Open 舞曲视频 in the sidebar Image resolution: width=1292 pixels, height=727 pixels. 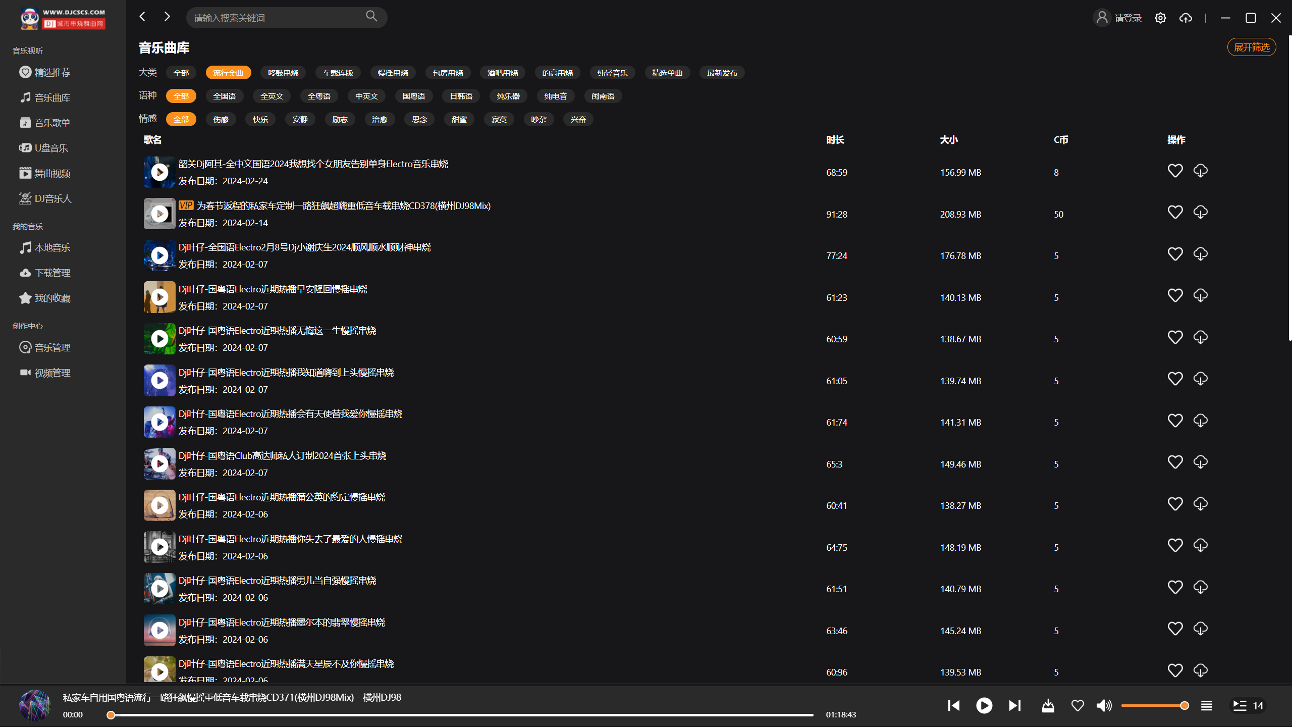[52, 173]
